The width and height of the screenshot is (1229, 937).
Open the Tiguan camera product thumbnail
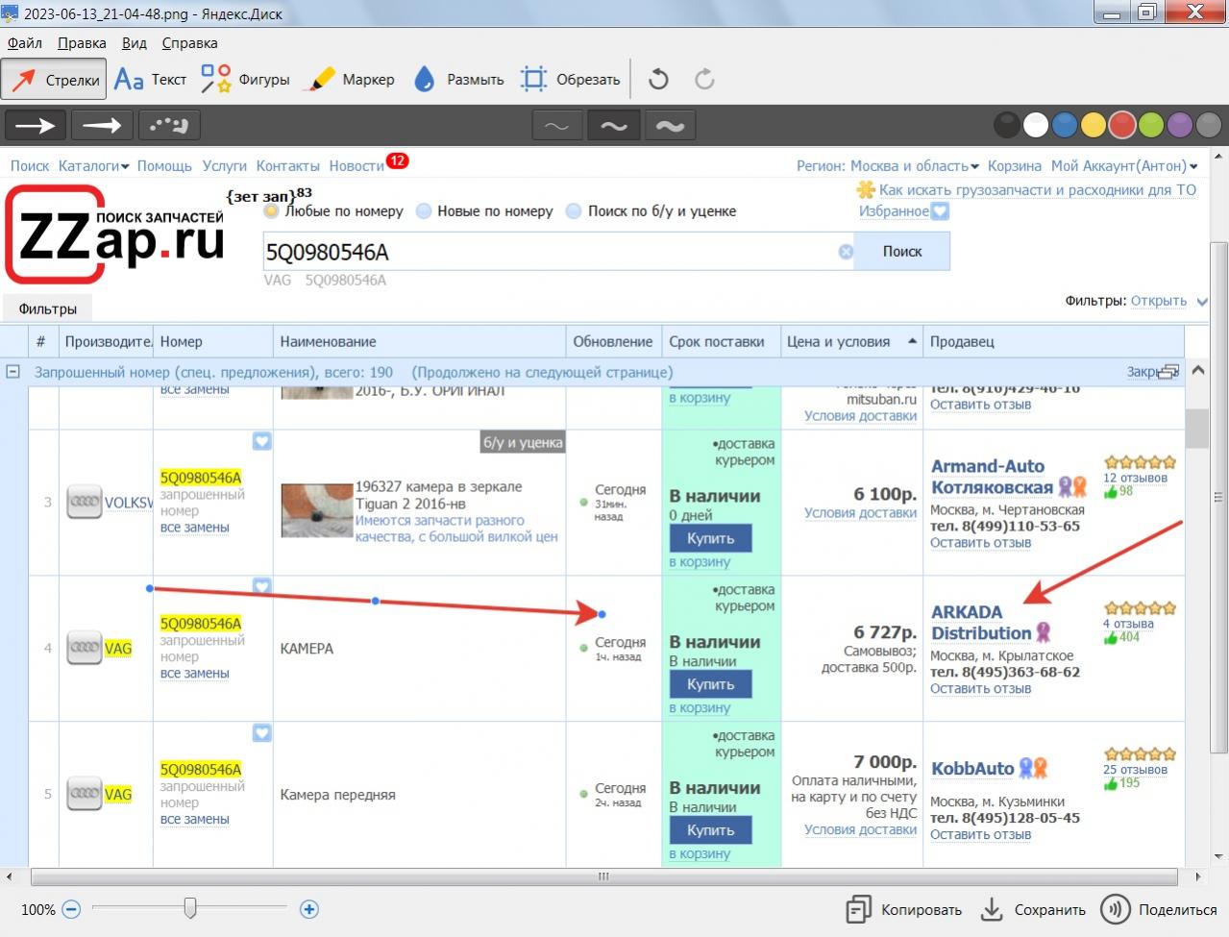[317, 510]
